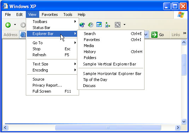
Task: Click the Links toolbar label
Action: click(176, 35)
